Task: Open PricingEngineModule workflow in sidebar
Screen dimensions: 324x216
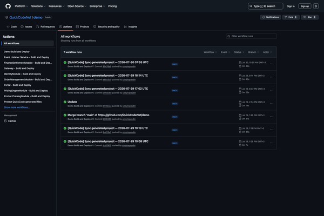Action: 26,91
